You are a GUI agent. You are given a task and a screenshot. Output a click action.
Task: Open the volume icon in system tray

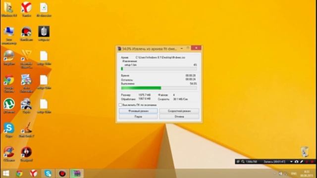(x=280, y=174)
